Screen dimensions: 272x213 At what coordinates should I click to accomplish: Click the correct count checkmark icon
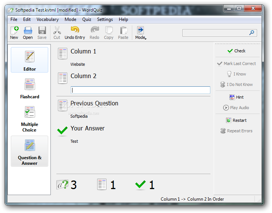[140, 185]
